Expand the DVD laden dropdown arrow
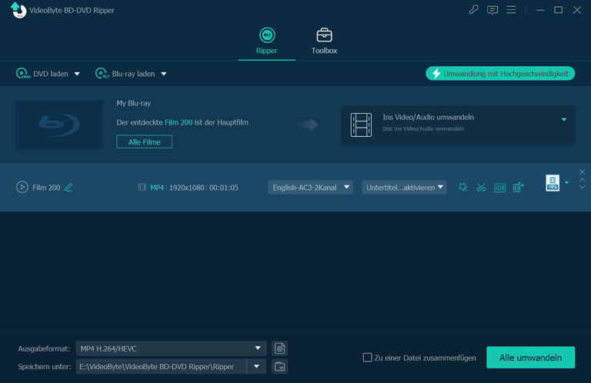 [x=77, y=74]
